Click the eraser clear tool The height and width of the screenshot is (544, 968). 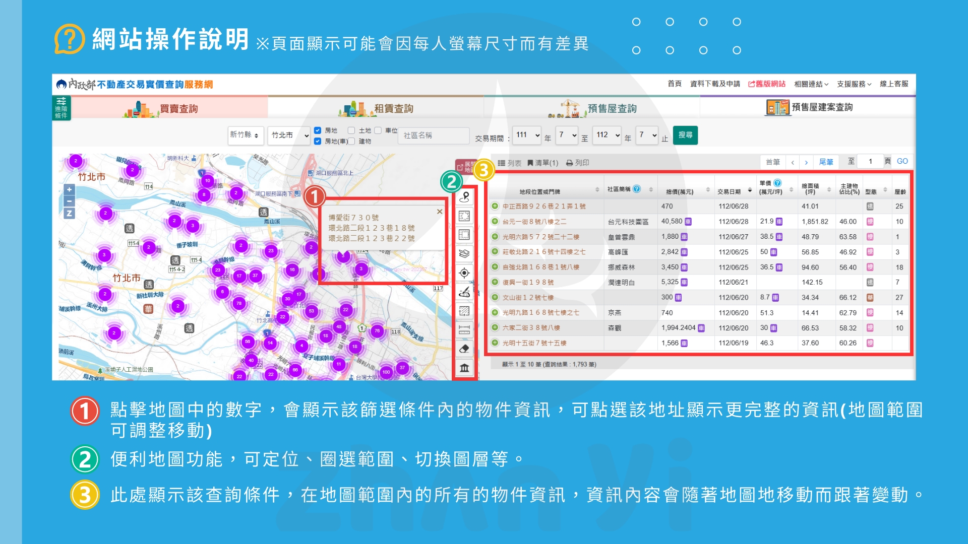tap(464, 349)
